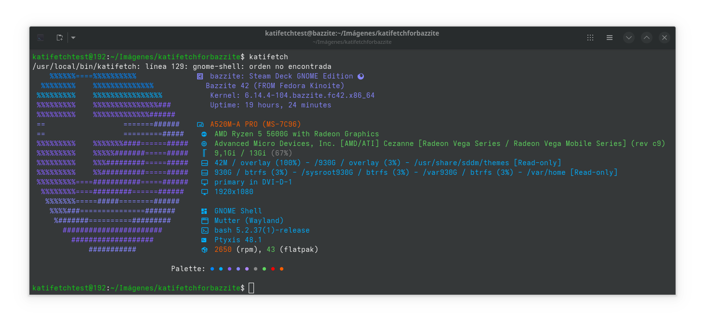
Task: Click the motherboard icon next to A520M-A PRO
Action: [x=200, y=124]
